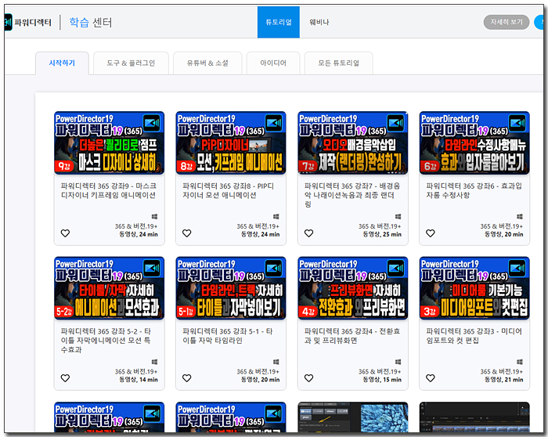The height and width of the screenshot is (437, 548).
Task: Open 강좌3 미디어룸 기본기능 thumbnail
Action: (x=474, y=288)
